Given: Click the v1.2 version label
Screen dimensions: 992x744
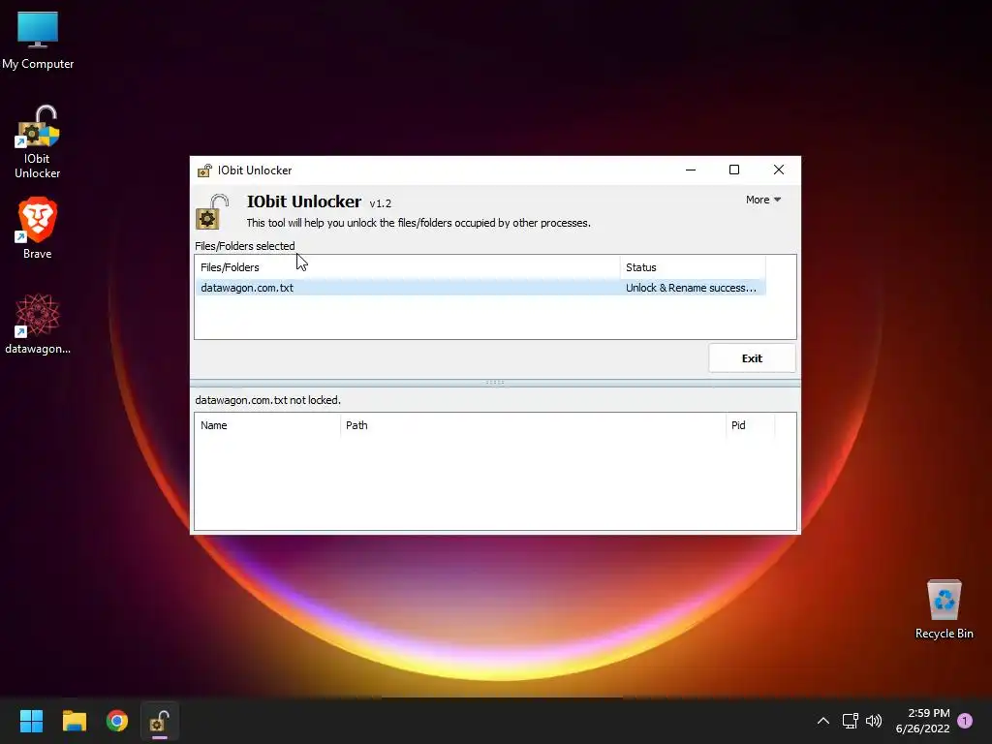Looking at the screenshot, I should [x=380, y=203].
